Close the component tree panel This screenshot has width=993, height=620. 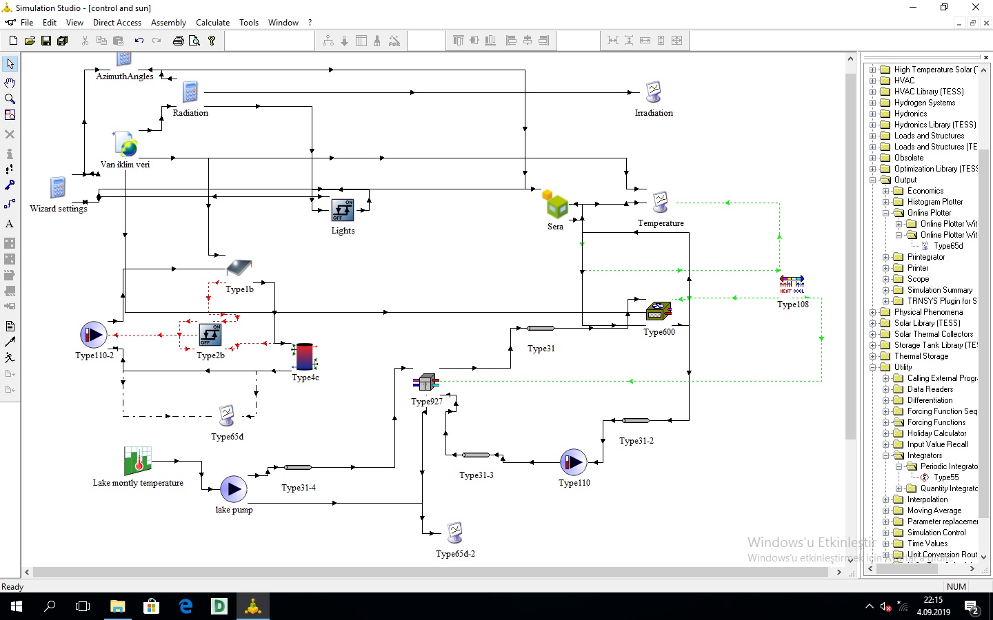tap(985, 57)
